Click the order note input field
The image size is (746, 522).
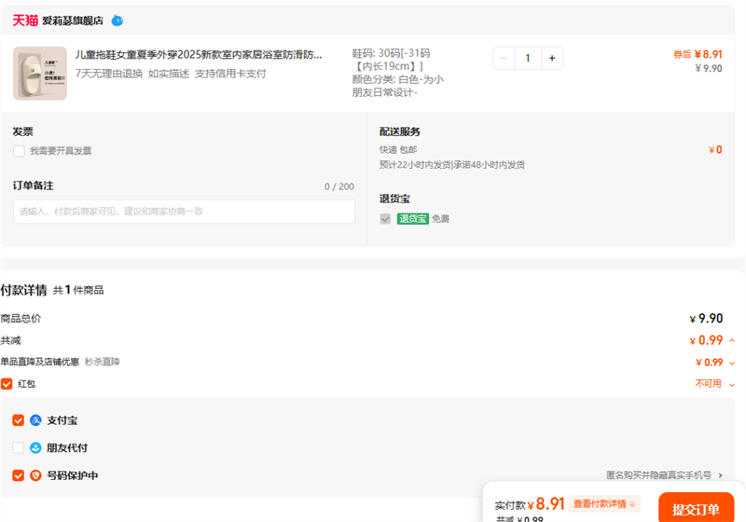click(184, 212)
